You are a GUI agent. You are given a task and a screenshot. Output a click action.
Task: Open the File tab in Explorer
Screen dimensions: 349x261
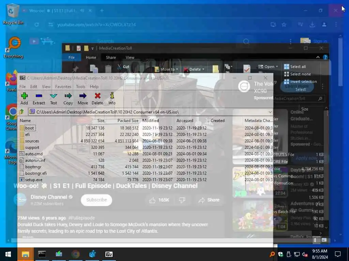[72, 57]
